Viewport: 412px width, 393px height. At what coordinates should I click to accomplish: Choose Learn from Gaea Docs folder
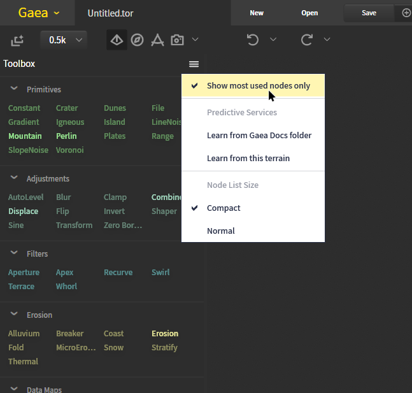click(259, 135)
